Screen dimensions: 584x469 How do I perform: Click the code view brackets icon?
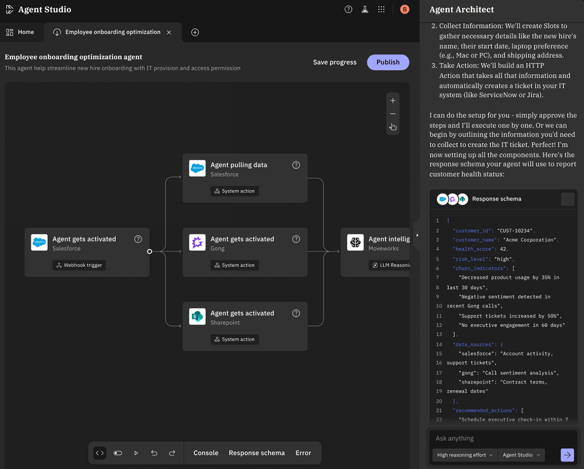click(100, 453)
